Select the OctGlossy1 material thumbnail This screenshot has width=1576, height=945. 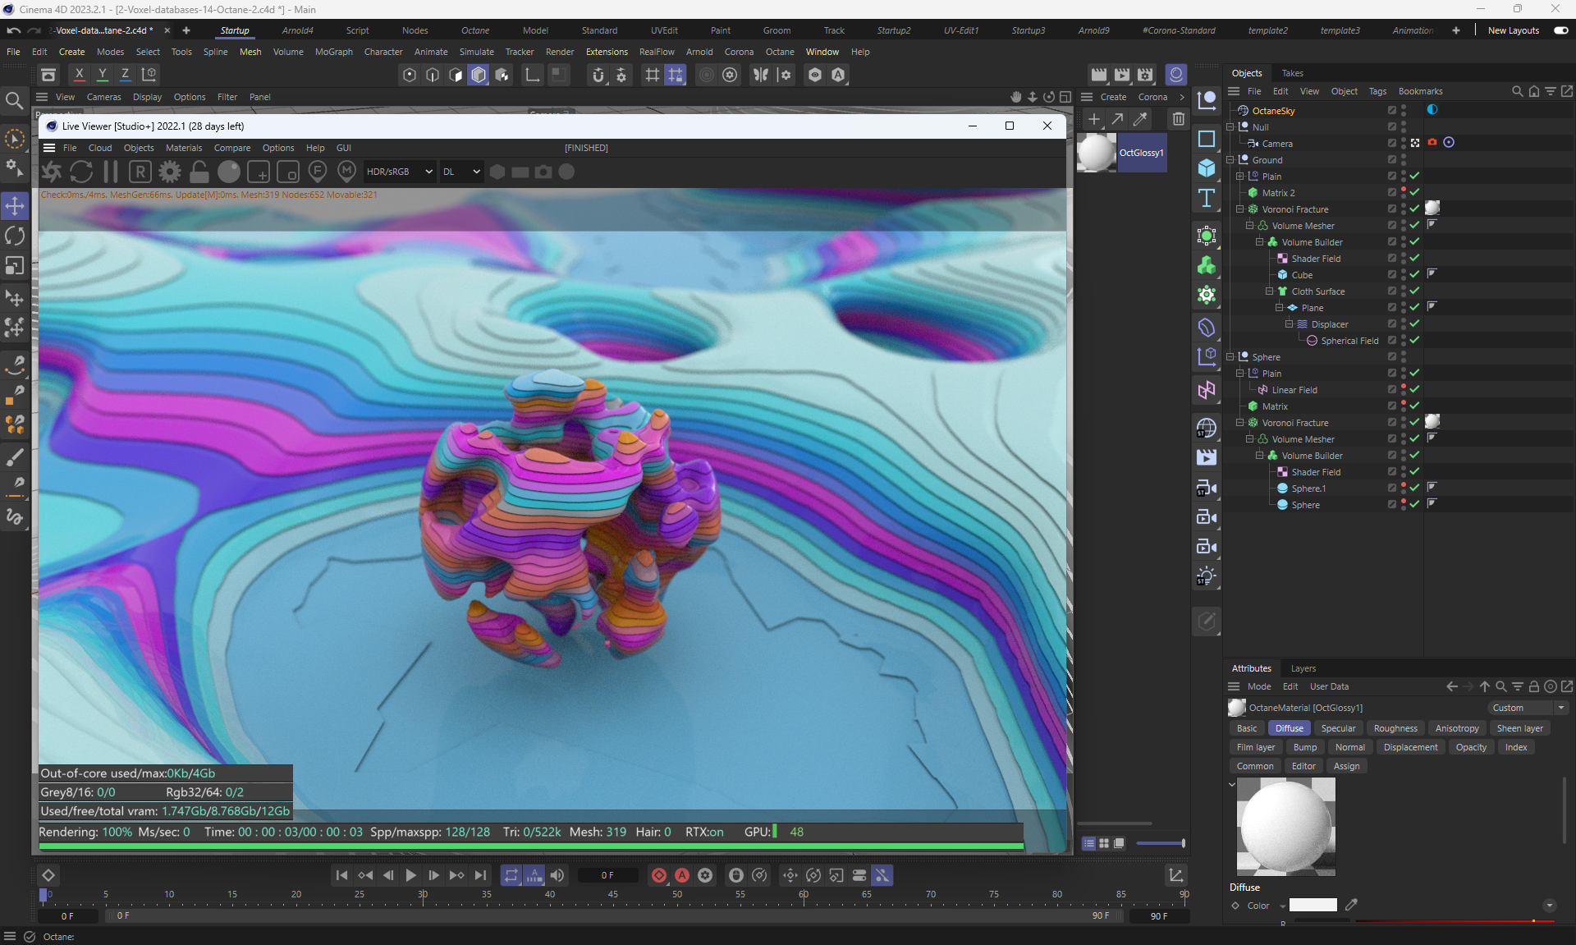[x=1096, y=153]
